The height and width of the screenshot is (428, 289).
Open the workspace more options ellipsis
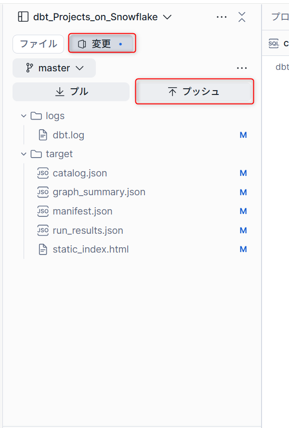[222, 17]
